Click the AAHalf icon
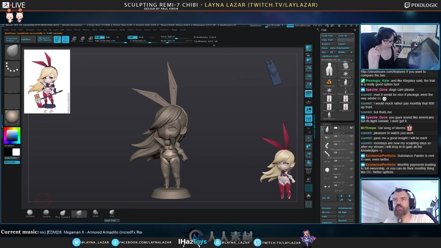 click(x=309, y=85)
